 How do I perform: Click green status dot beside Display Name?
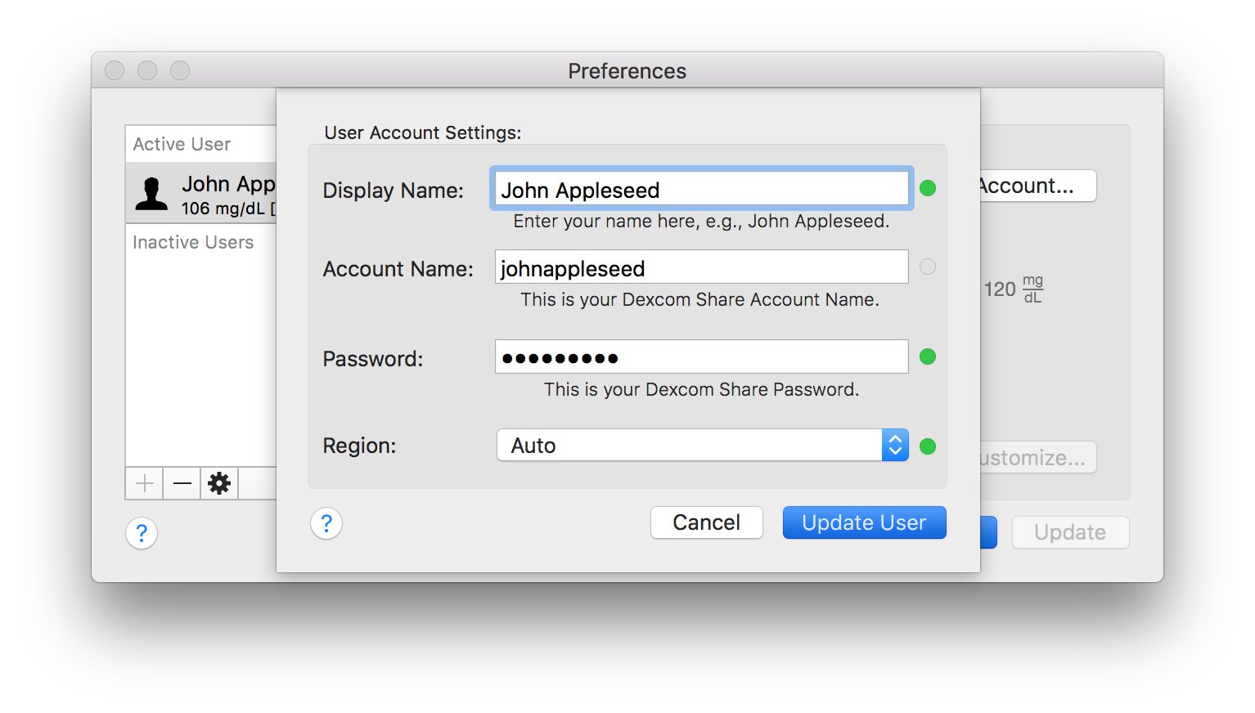pos(928,188)
